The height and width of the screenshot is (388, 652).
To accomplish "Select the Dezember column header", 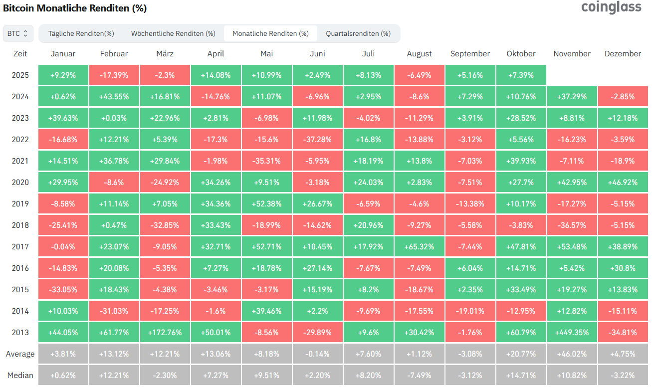I will pyautogui.click(x=623, y=53).
